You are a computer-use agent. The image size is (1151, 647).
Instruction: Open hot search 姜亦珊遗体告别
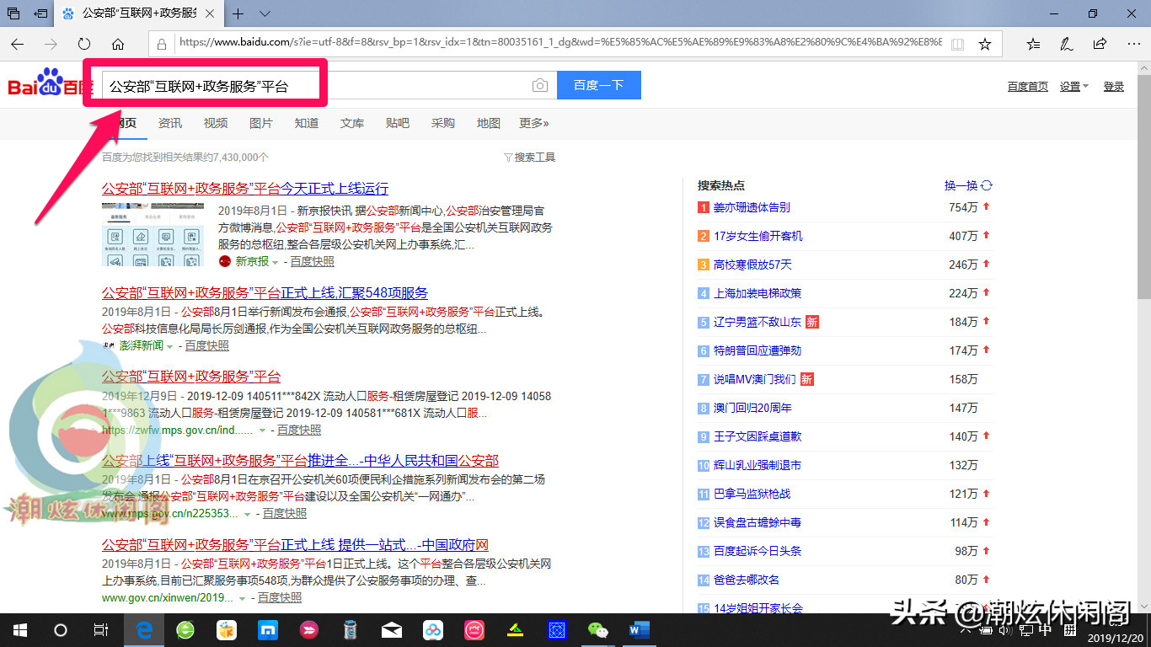pyautogui.click(x=752, y=207)
